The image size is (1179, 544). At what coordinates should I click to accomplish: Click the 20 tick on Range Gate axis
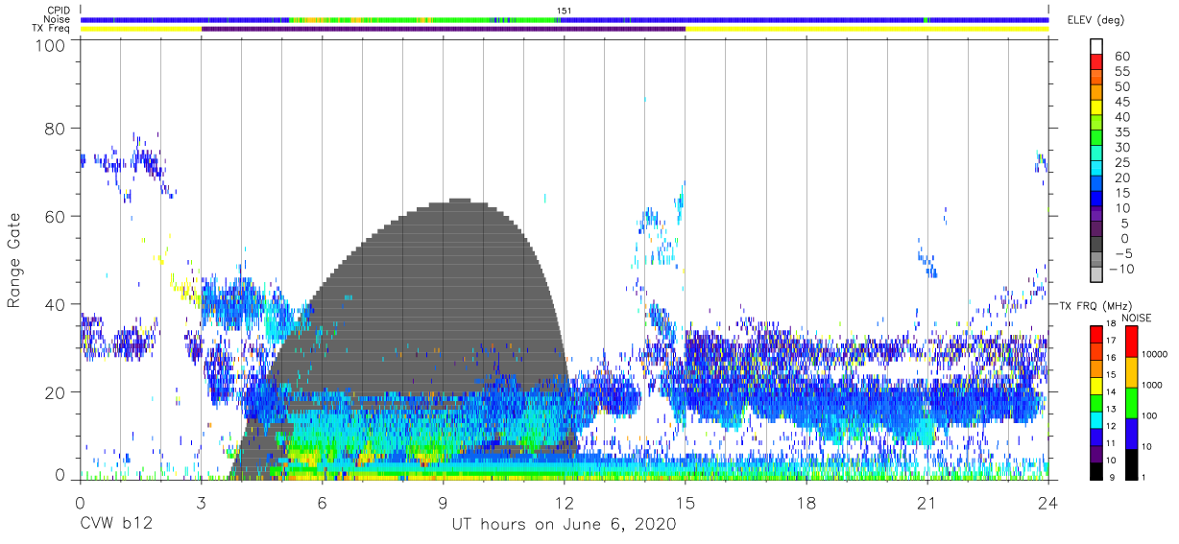click(x=56, y=391)
